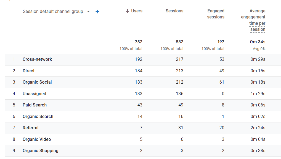Viewport: 281px width, 159px height.
Task: Click the sort arrow beside Users
Action: (x=127, y=11)
